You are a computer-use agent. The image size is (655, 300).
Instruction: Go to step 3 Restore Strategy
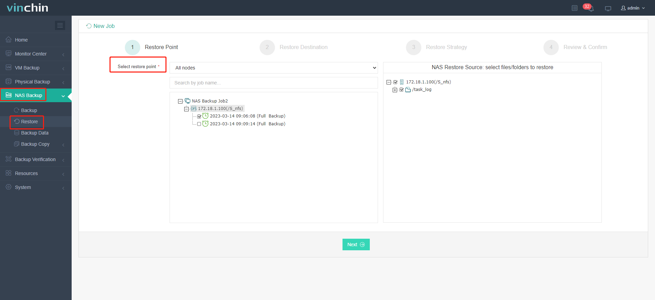[x=437, y=47]
